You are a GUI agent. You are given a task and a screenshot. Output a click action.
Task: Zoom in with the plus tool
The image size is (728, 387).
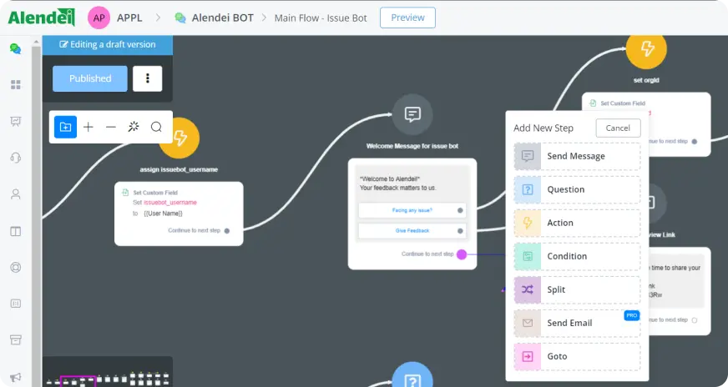click(88, 127)
